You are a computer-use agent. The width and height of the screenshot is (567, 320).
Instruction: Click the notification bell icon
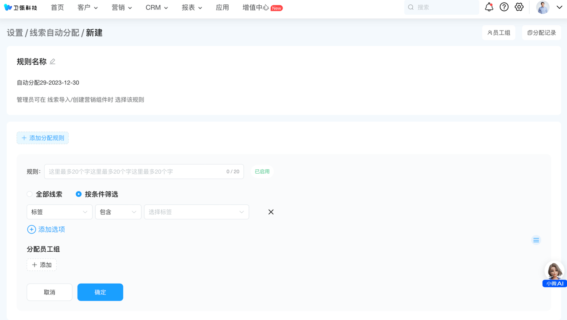pyautogui.click(x=489, y=7)
